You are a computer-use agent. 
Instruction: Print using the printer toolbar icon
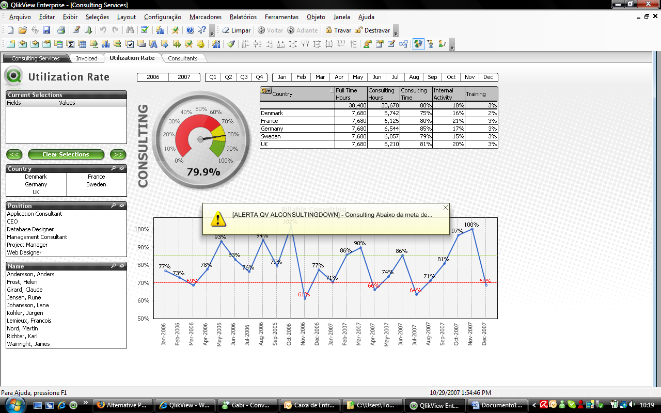[x=61, y=30]
